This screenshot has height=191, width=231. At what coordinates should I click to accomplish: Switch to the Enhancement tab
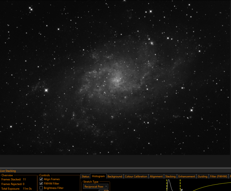187,177
